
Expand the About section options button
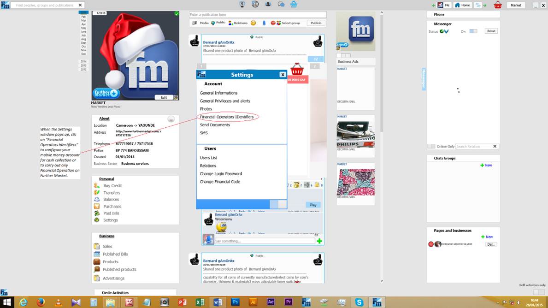pos(171,119)
